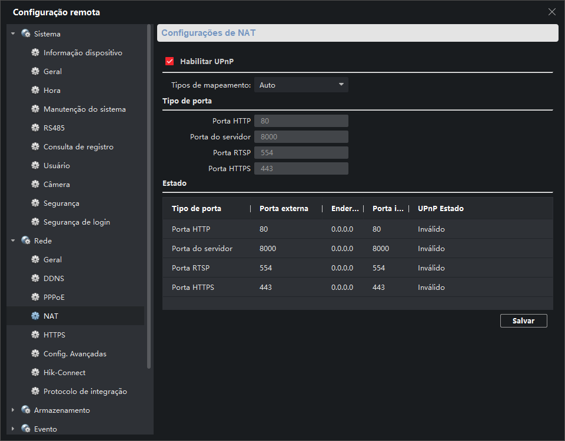
Task: Click the gear icon beside Câmera
Action: (x=35, y=185)
